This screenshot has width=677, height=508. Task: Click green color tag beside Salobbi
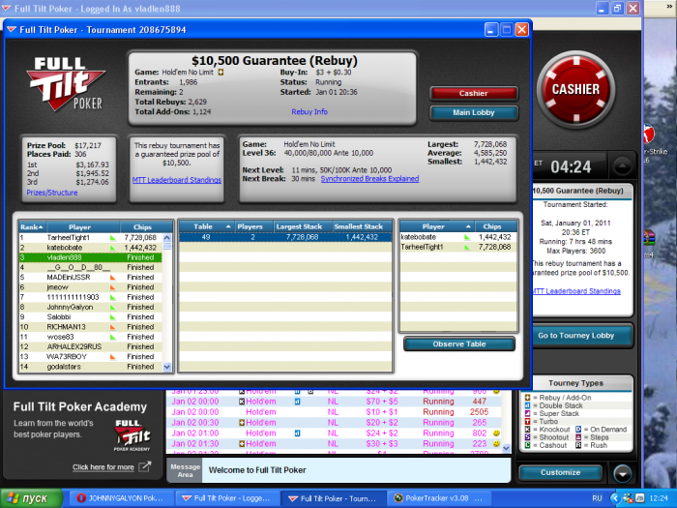[x=113, y=317]
